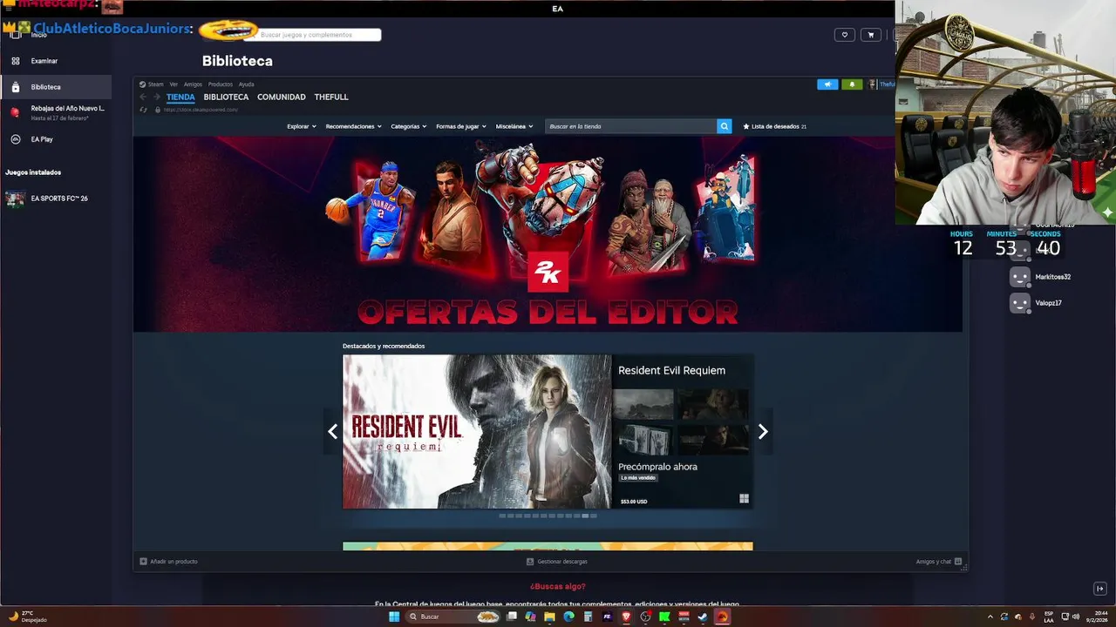Show next featured game with right arrow
Image resolution: width=1116 pixels, height=627 pixels.
[763, 431]
